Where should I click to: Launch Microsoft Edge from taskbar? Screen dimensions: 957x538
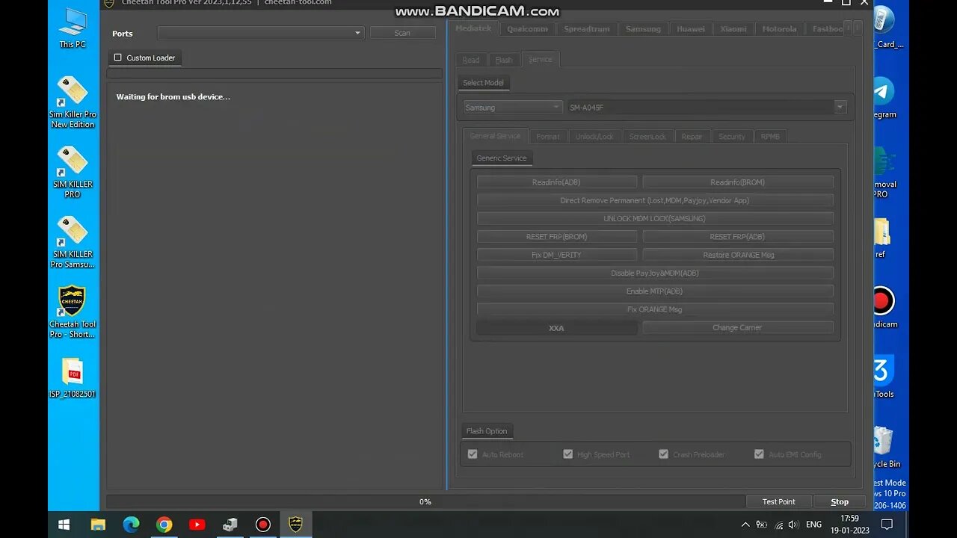(131, 525)
